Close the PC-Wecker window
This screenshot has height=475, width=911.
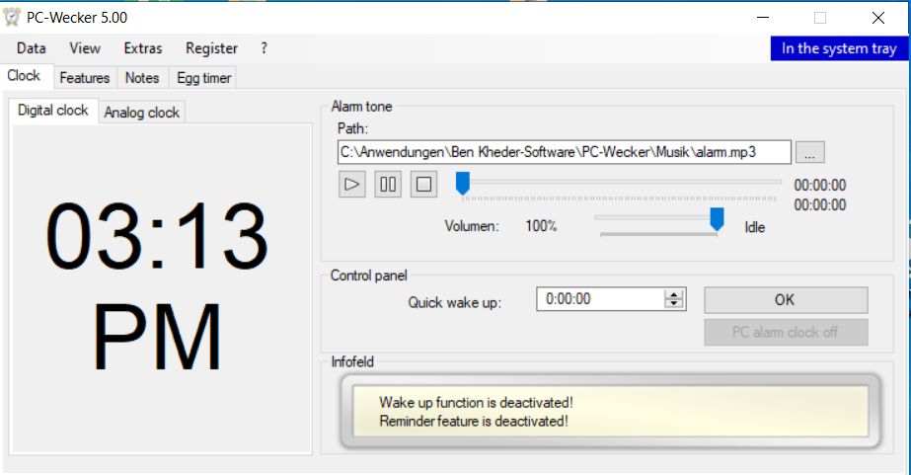(877, 18)
